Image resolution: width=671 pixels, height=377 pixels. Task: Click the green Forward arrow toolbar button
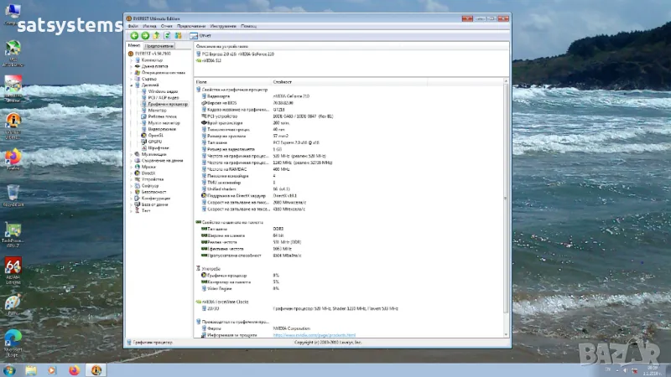[x=145, y=35]
